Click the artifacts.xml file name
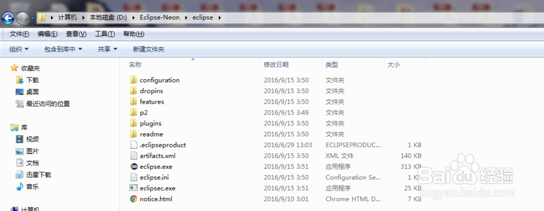This screenshot has height=211, width=544. pyautogui.click(x=158, y=156)
